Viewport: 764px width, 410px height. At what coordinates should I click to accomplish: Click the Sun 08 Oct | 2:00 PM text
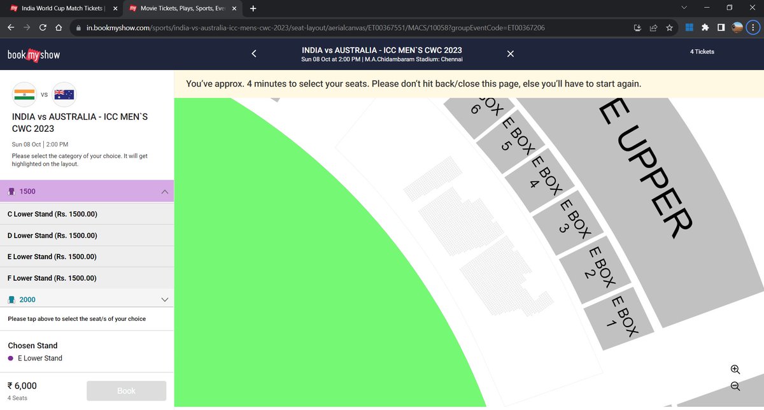pyautogui.click(x=40, y=145)
